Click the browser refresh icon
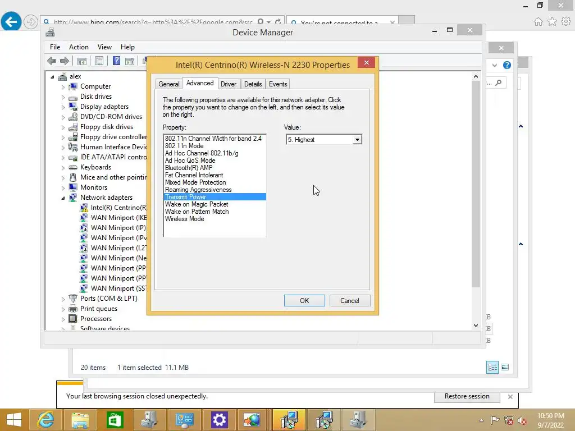 coord(278,22)
